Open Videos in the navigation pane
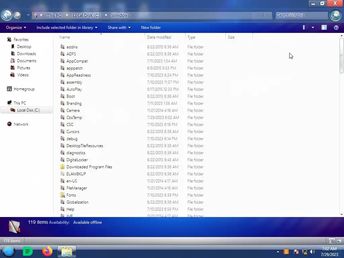The height and width of the screenshot is (258, 344). tap(23, 75)
